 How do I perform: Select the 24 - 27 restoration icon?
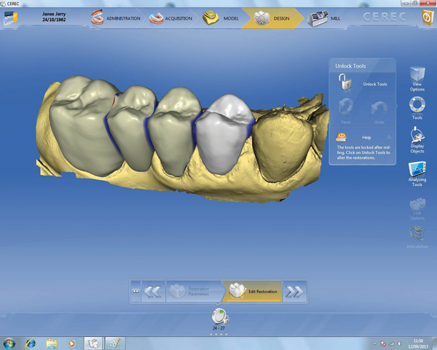click(219, 317)
